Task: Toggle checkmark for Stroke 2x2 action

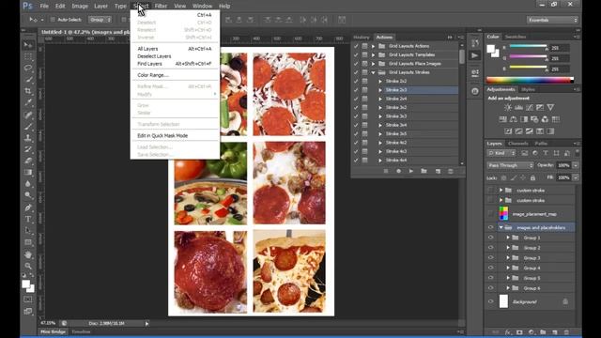Action: [x=356, y=82]
